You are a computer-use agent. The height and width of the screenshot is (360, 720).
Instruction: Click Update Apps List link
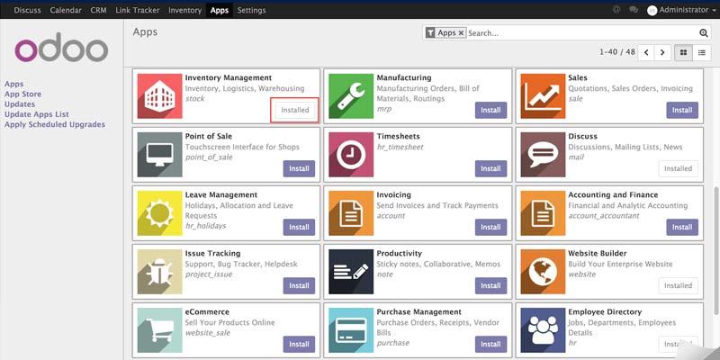pos(37,114)
